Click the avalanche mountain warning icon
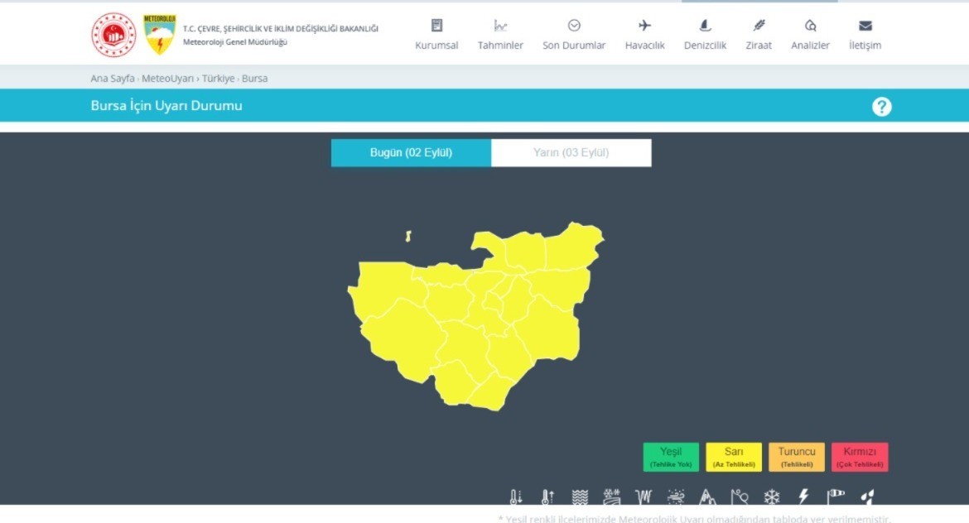969x523 pixels. pos(706,497)
